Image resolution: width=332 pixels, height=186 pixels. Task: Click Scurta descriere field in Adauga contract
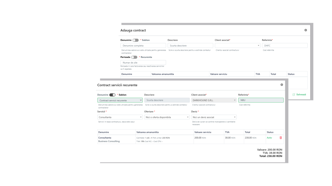pos(190,45)
